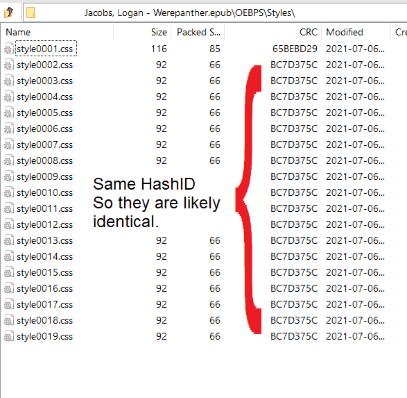
Task: Click file icon of style0014.css
Action: pyautogui.click(x=9, y=256)
